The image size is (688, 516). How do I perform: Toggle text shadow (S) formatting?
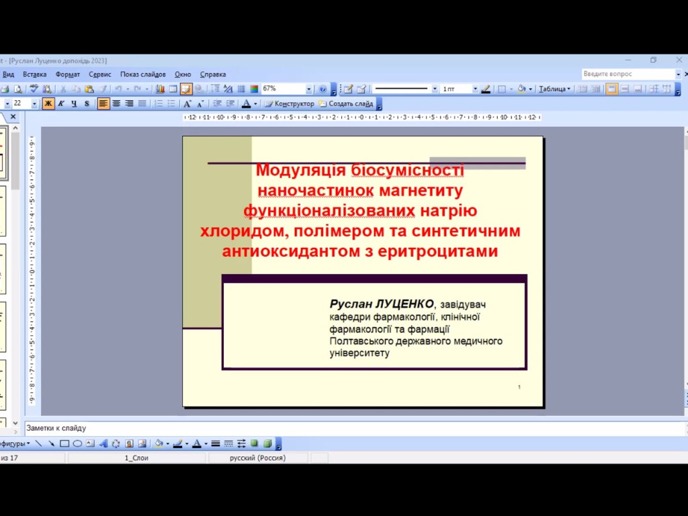coord(86,103)
